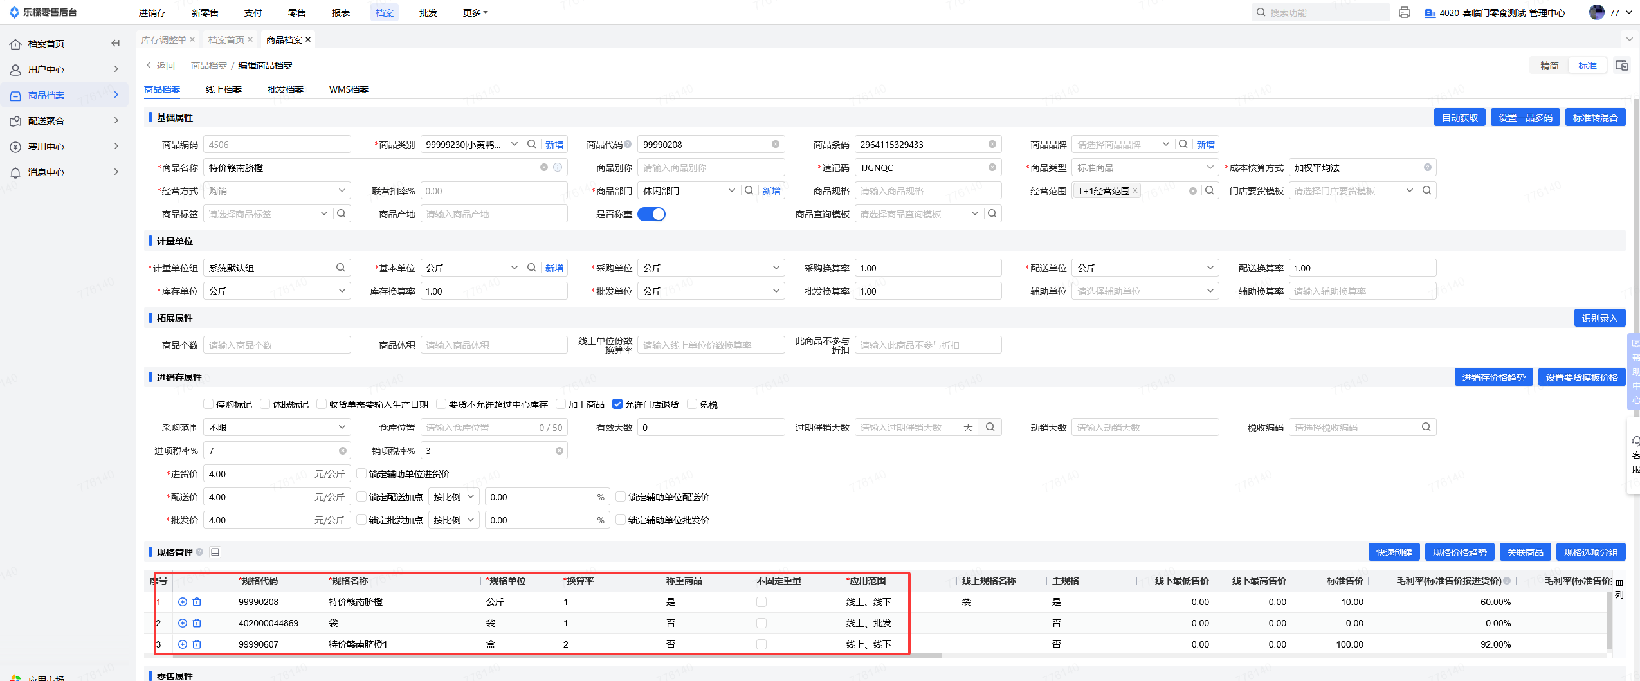Click the 商品查询模板 search magnifier
1640x681 pixels.
click(x=992, y=214)
